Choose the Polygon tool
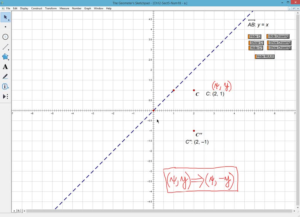The image size is (300, 217). tap(5, 57)
